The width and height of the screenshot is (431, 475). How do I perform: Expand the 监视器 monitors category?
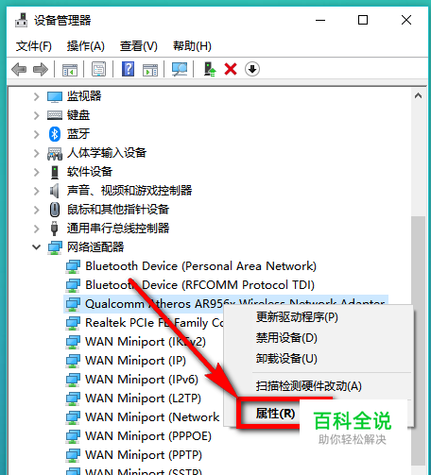37,96
